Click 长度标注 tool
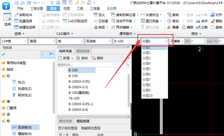Viewport: 224px width, 136px height. [151, 15]
